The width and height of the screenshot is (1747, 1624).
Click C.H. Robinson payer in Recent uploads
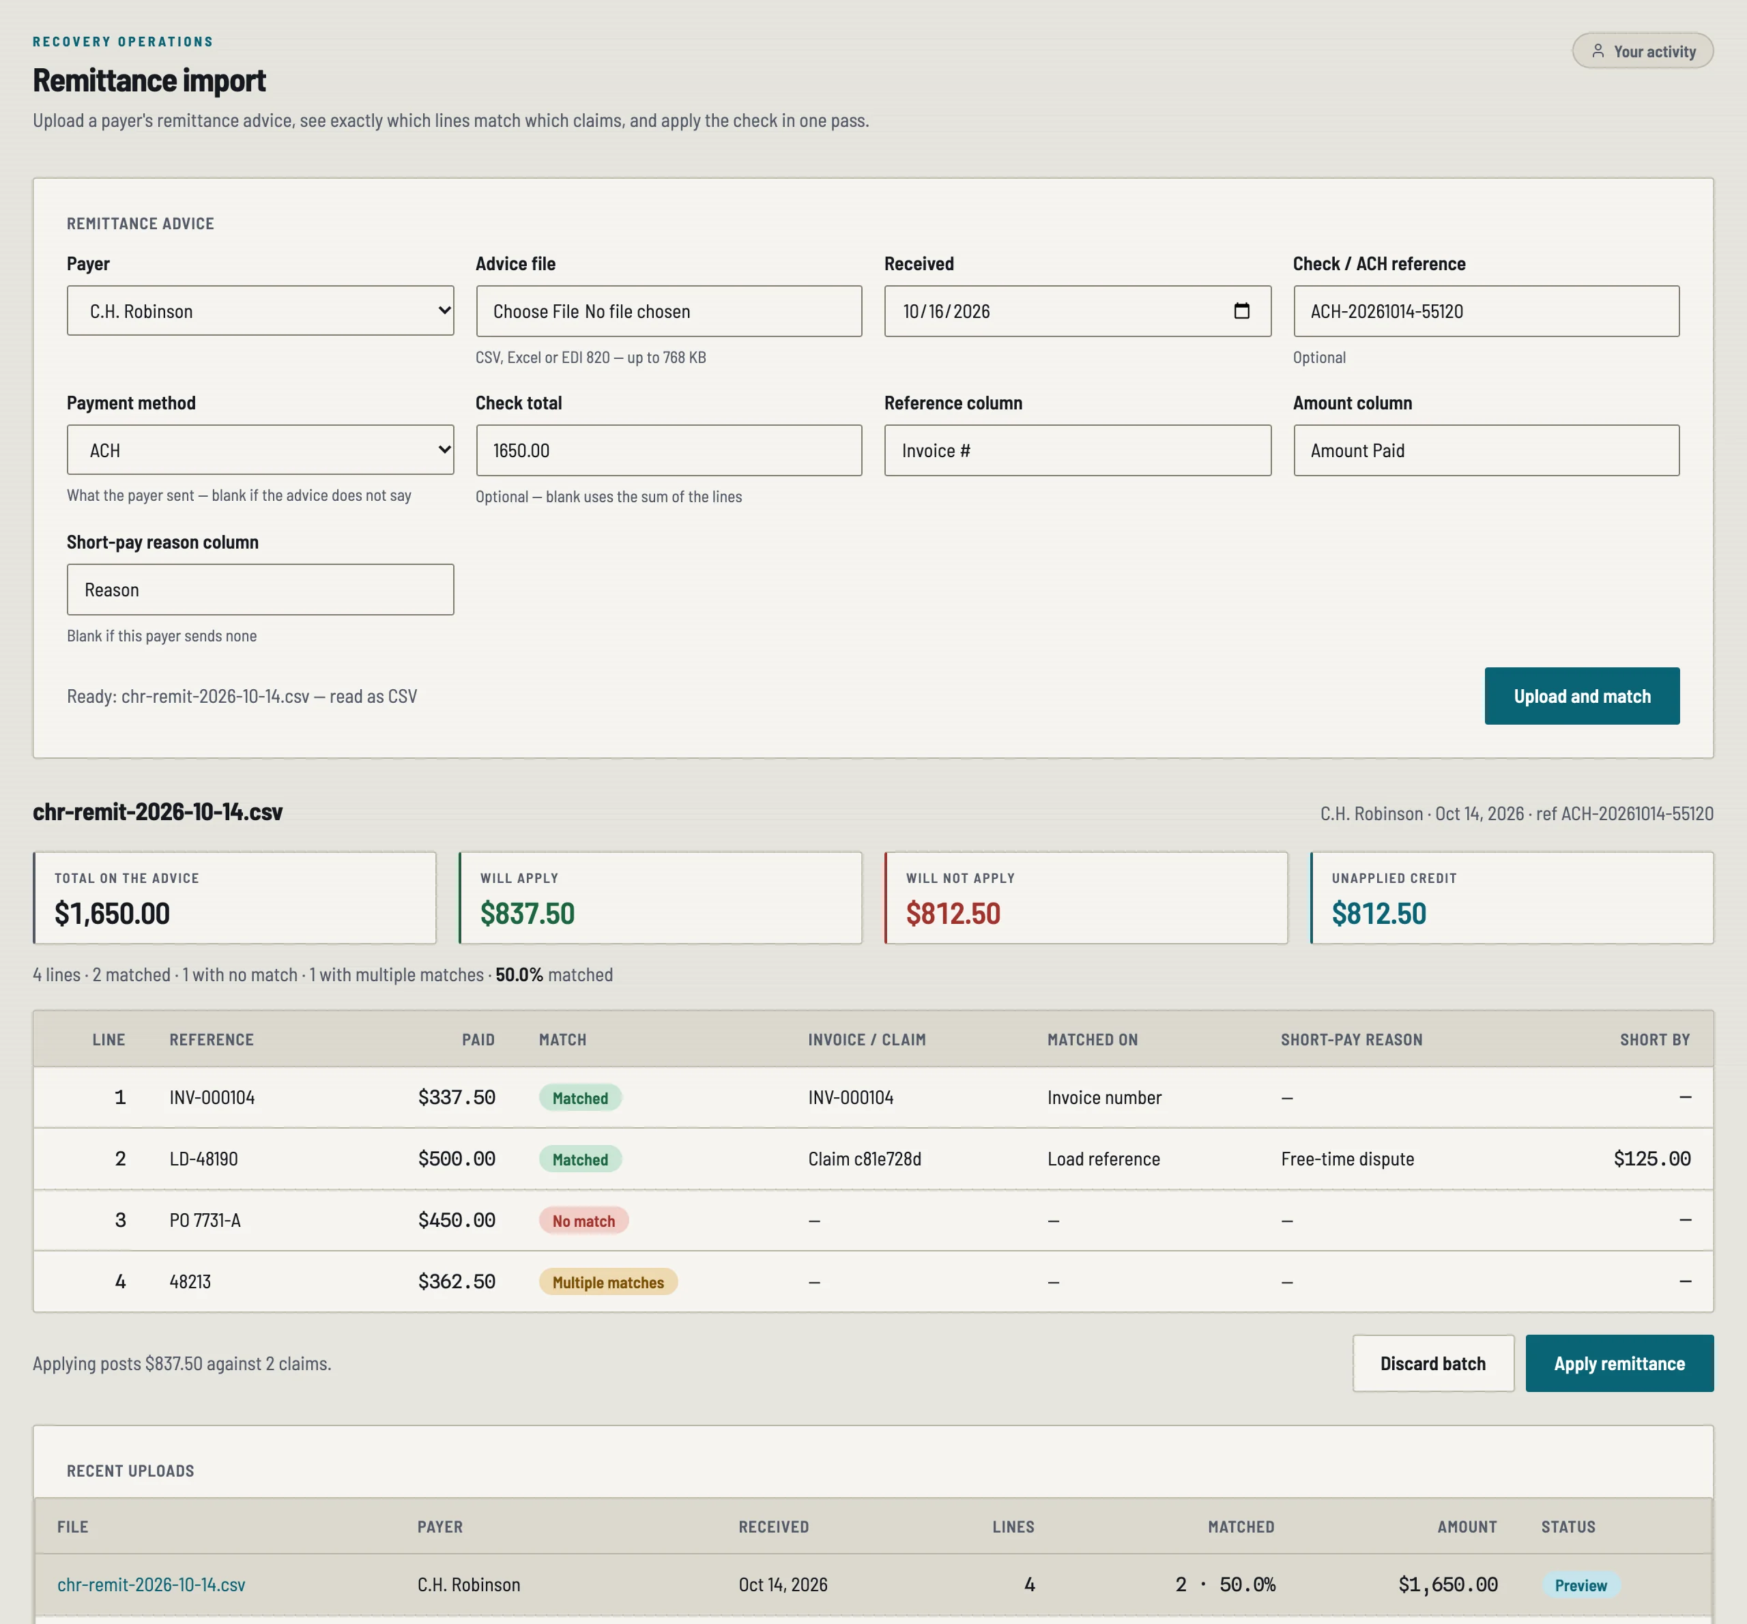[x=468, y=1584]
